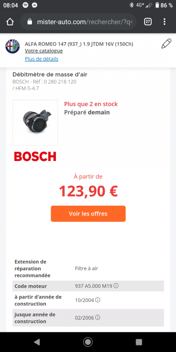176x352 pixels.
Task: Tap the Alfa Romeo brand logo
Action: [13, 47]
